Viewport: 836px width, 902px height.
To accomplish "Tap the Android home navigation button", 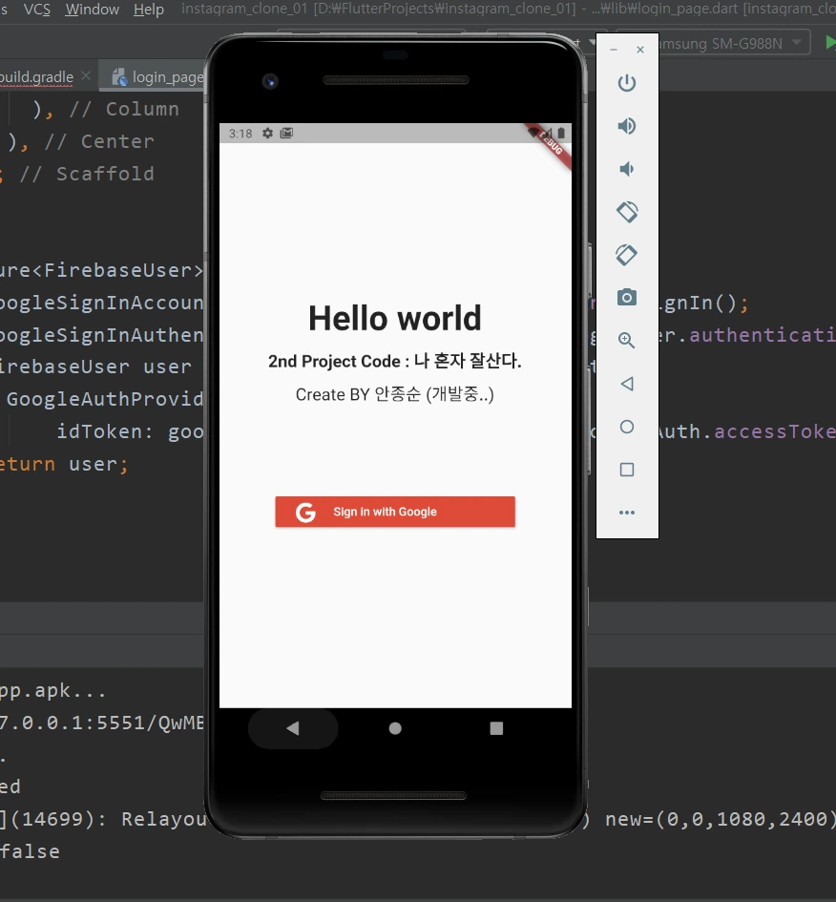I will tap(395, 728).
